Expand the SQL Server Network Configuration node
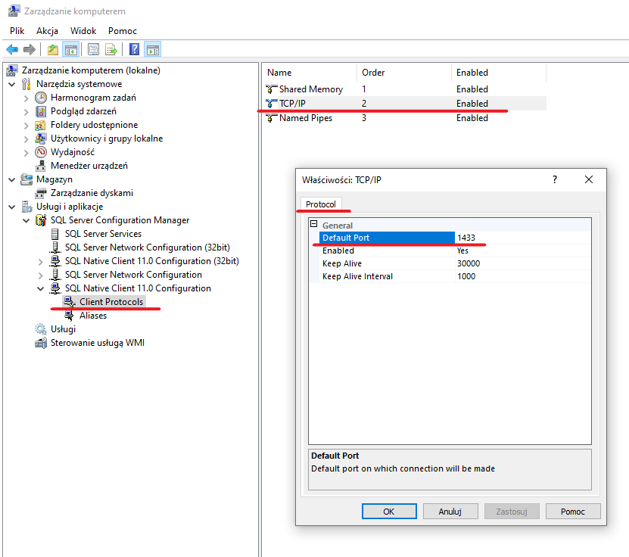The height and width of the screenshot is (557, 629). 41,275
